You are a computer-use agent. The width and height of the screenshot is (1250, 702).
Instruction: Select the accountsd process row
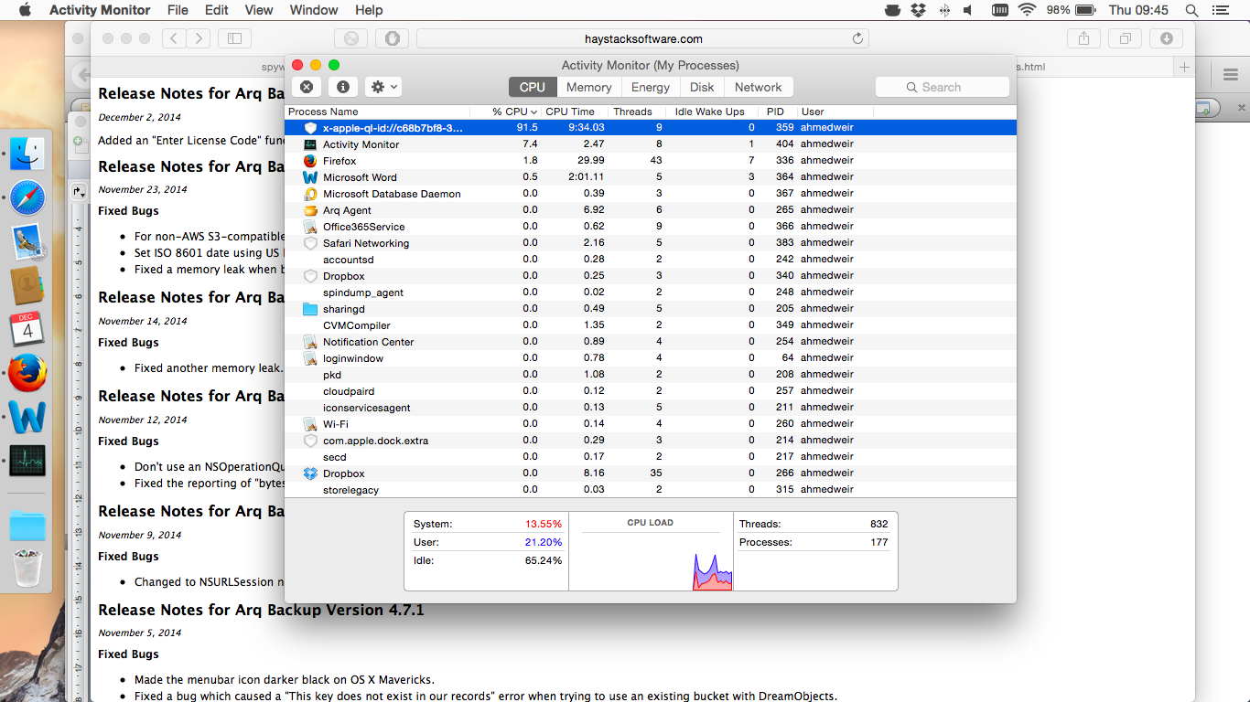[650, 260]
